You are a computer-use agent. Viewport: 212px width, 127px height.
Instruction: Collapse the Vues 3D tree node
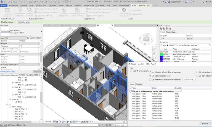(10, 99)
